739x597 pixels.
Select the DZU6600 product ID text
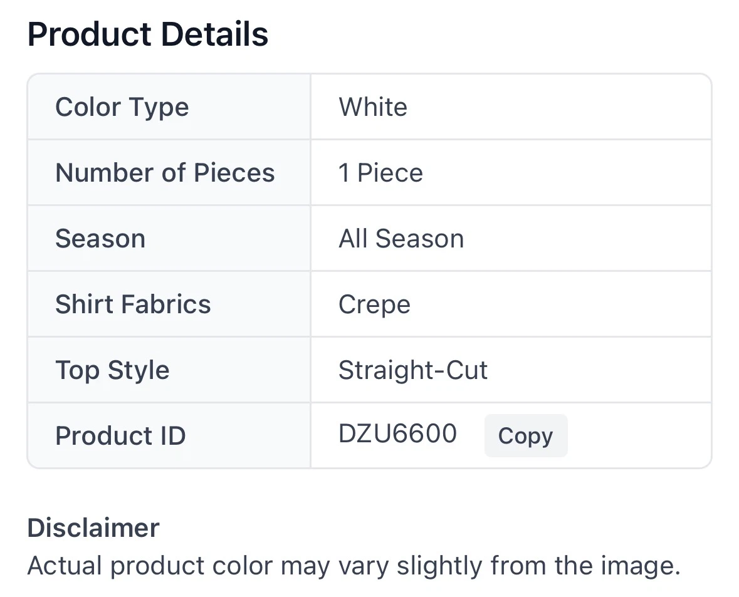pos(398,433)
